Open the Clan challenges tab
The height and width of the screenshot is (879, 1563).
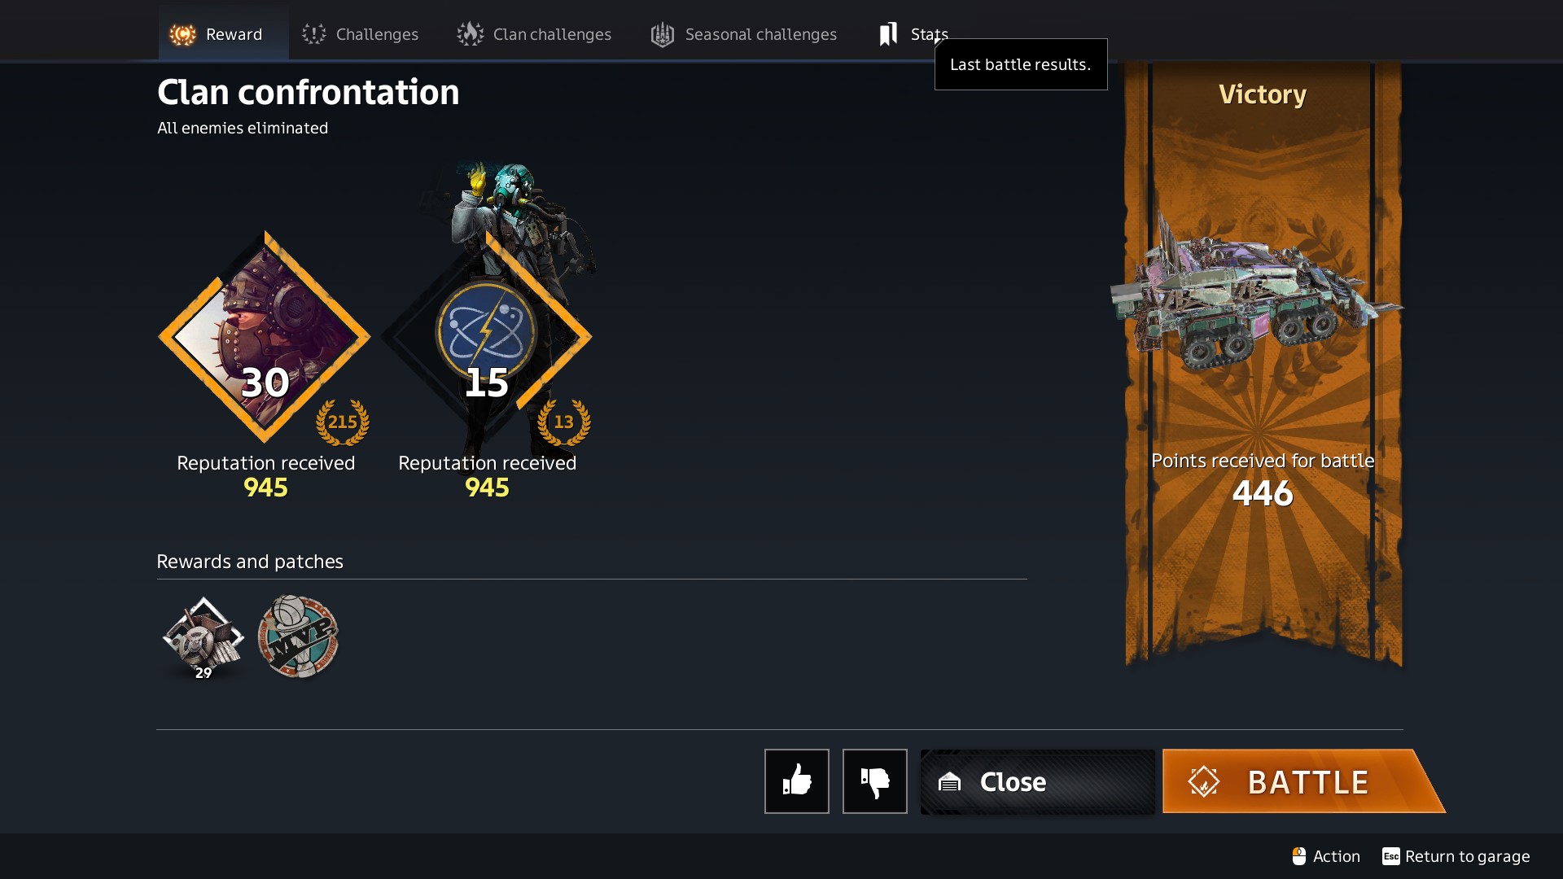click(534, 34)
